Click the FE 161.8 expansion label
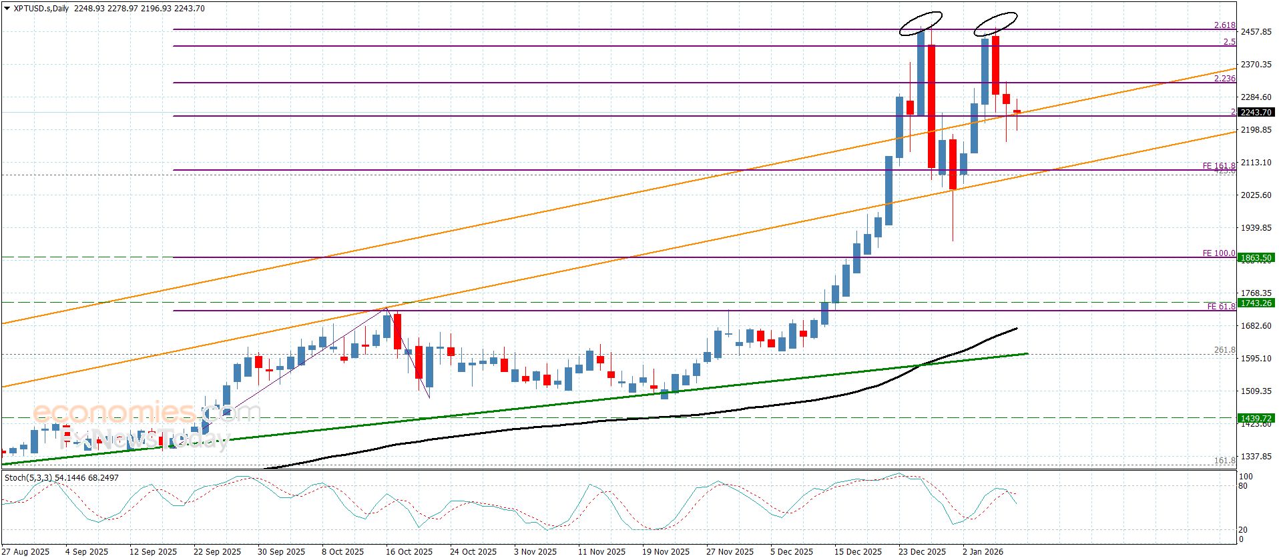 [x=1219, y=165]
